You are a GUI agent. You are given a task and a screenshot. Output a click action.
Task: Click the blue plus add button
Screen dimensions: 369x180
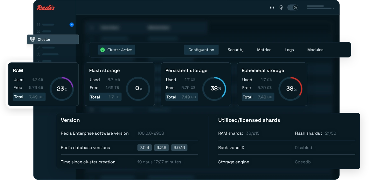72,25
